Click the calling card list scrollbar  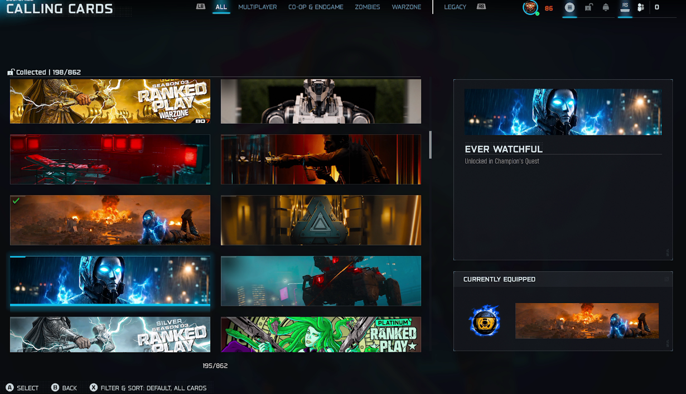[430, 145]
